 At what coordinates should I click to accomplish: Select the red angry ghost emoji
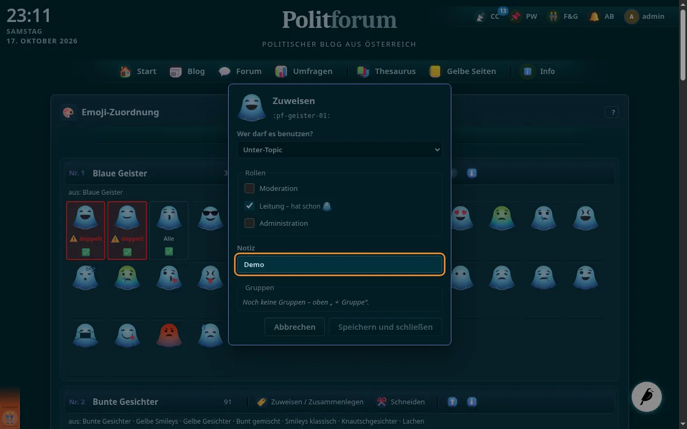coord(169,335)
